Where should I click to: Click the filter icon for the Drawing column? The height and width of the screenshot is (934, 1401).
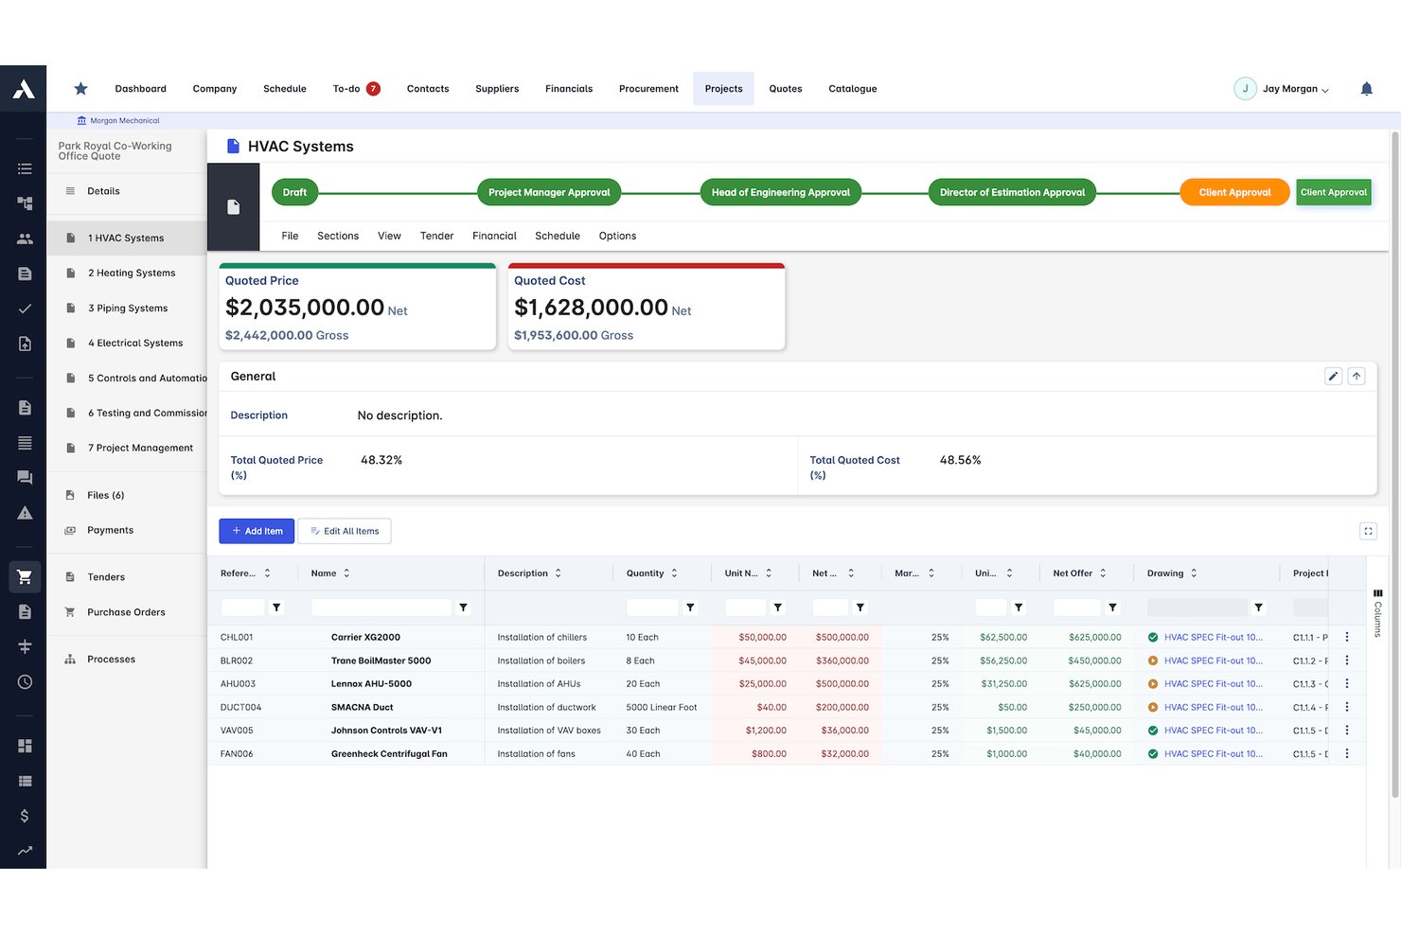1258,608
